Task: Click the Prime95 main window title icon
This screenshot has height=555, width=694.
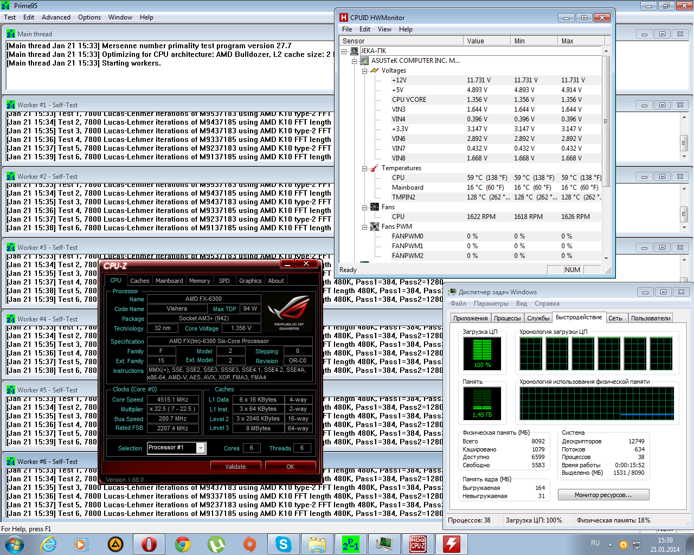Action: [6, 6]
